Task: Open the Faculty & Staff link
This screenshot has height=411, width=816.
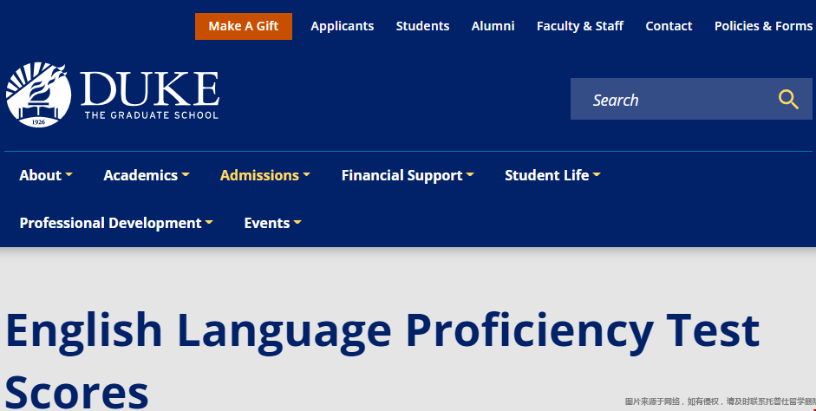Action: tap(580, 26)
